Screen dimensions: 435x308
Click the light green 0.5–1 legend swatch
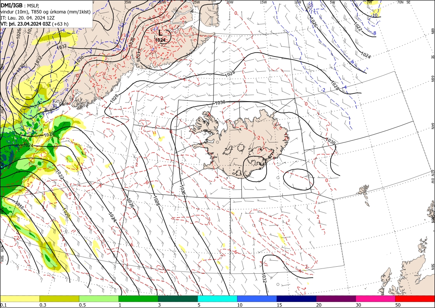99,298
